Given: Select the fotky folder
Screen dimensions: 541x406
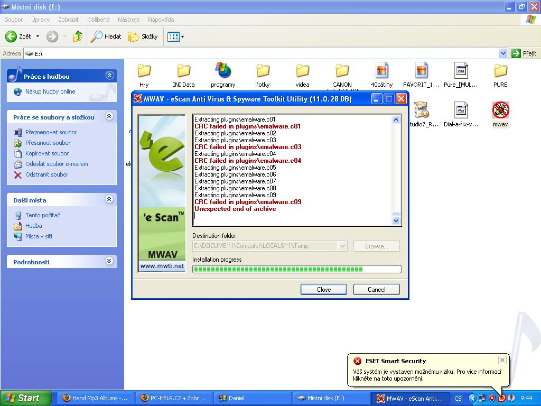Looking at the screenshot, I should 263,75.
